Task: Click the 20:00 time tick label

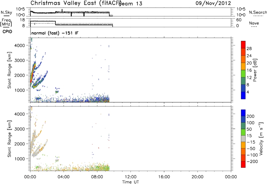Action: click(x=197, y=177)
